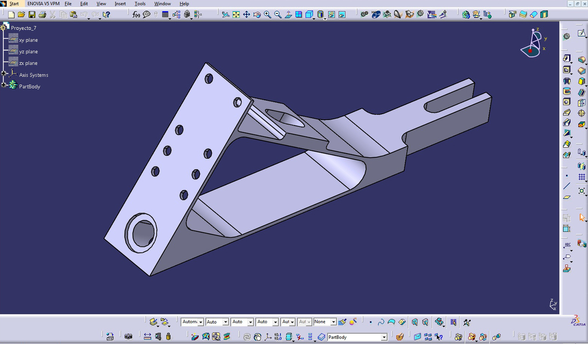Select the zx plane tree item
The width and height of the screenshot is (588, 344).
[28, 63]
